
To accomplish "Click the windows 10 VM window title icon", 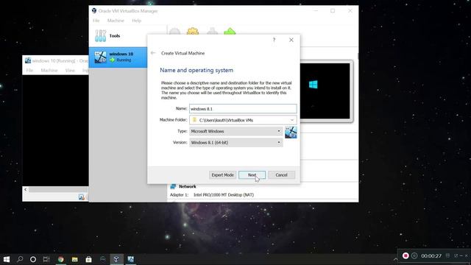I will tap(28, 60).
